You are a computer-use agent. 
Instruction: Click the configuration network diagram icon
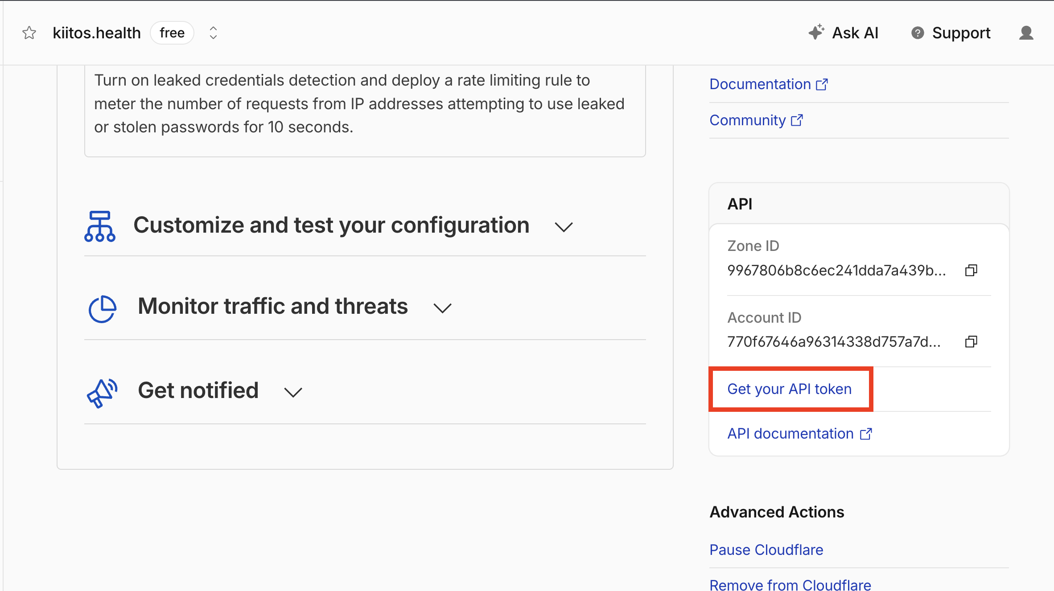(x=100, y=226)
